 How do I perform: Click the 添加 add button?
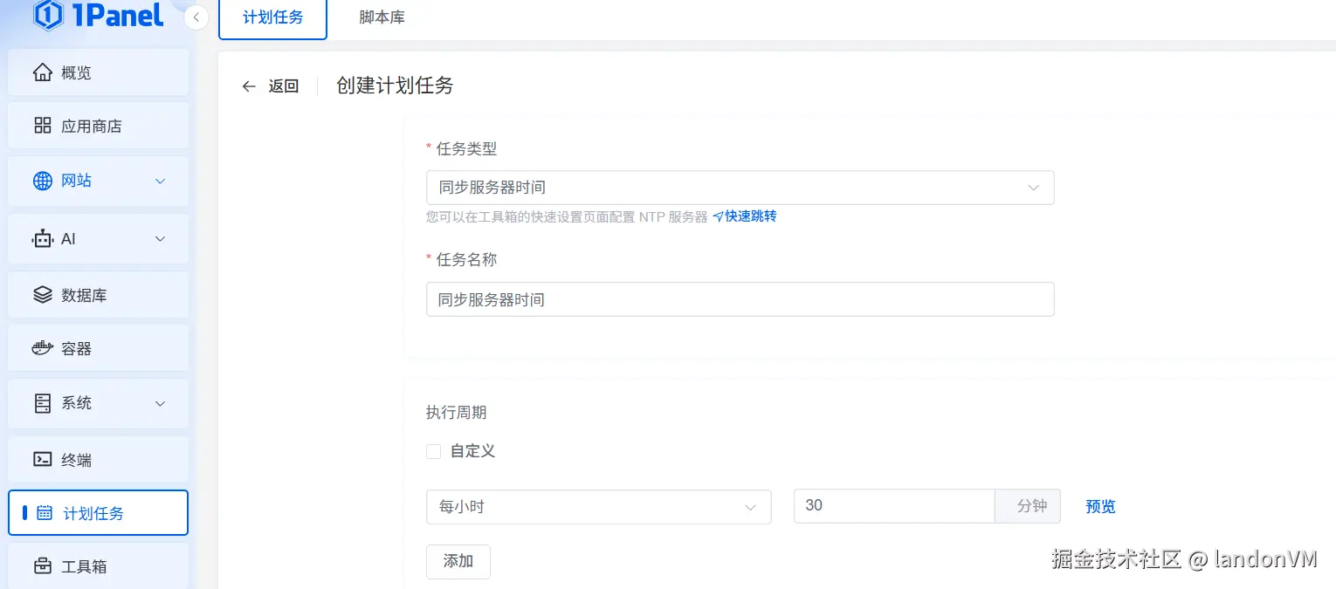458,562
